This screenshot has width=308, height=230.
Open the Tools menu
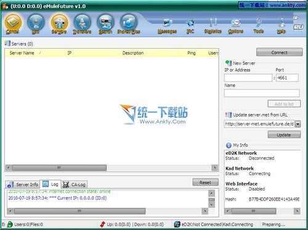[259, 27]
